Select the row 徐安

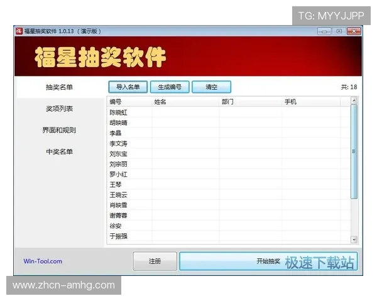pos(229,226)
